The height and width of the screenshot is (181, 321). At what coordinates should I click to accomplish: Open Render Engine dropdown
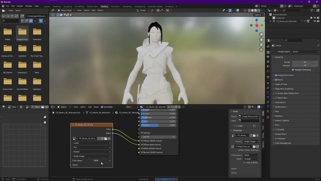coord(305,52)
